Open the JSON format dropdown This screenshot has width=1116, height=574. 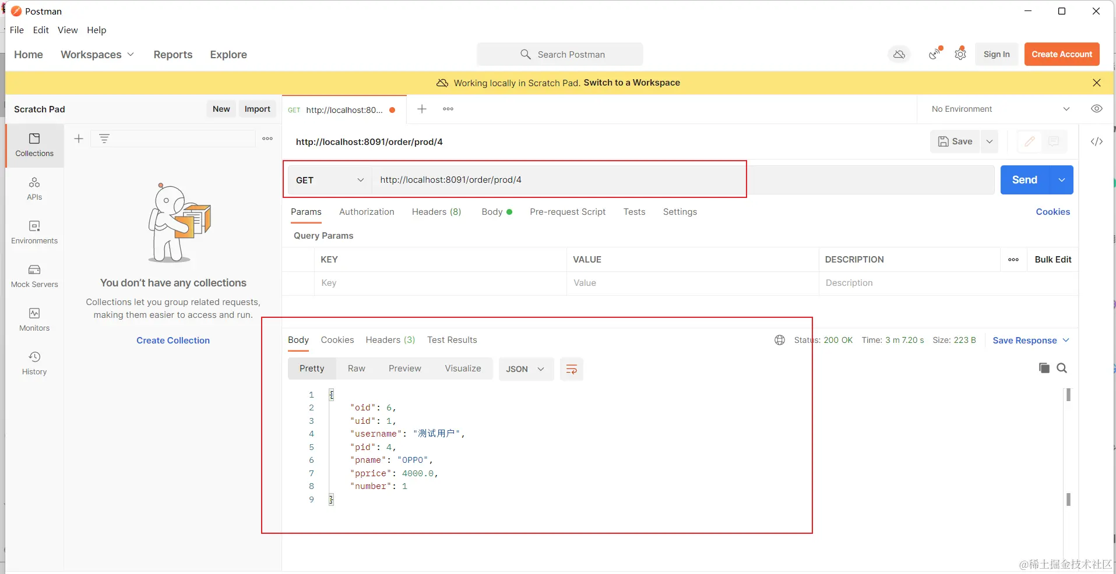click(525, 369)
